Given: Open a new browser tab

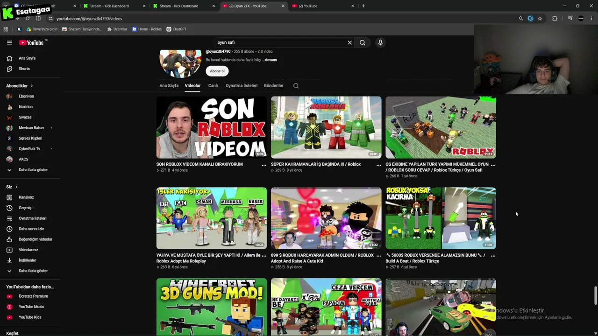Looking at the screenshot, I should [x=363, y=6].
